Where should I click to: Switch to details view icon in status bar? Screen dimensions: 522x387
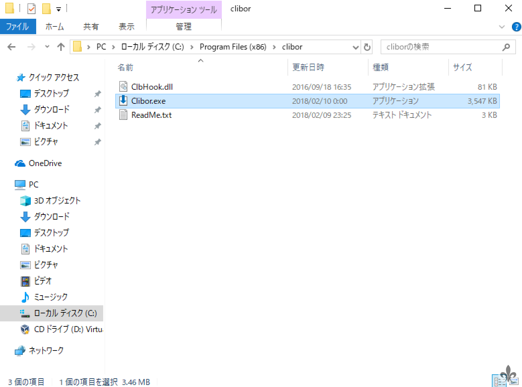click(x=499, y=381)
